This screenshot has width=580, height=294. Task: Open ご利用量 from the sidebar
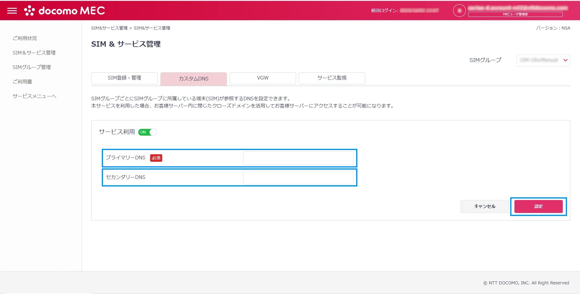click(x=22, y=82)
